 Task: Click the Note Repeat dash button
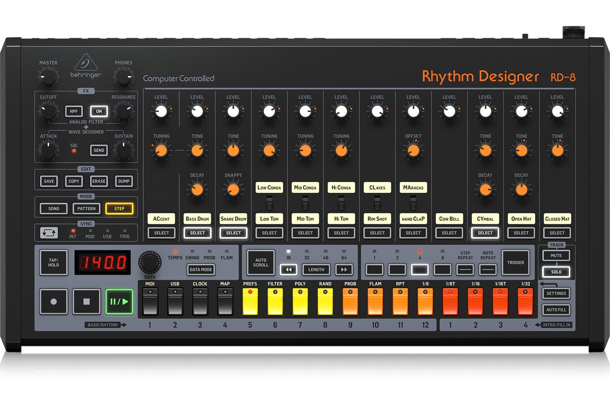tap(488, 270)
